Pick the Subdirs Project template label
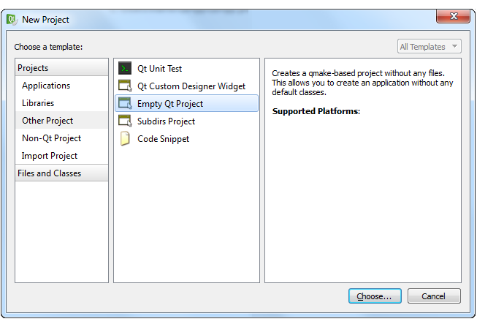The width and height of the screenshot is (477, 327). (x=167, y=121)
